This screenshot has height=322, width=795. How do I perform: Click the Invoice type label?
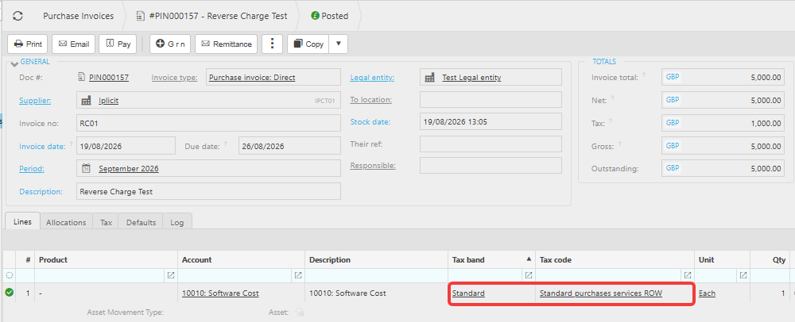click(174, 78)
